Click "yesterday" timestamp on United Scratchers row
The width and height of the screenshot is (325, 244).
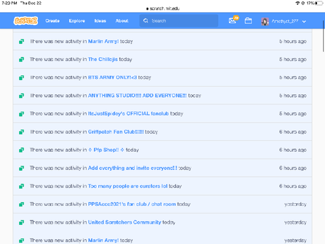pyautogui.click(x=295, y=222)
